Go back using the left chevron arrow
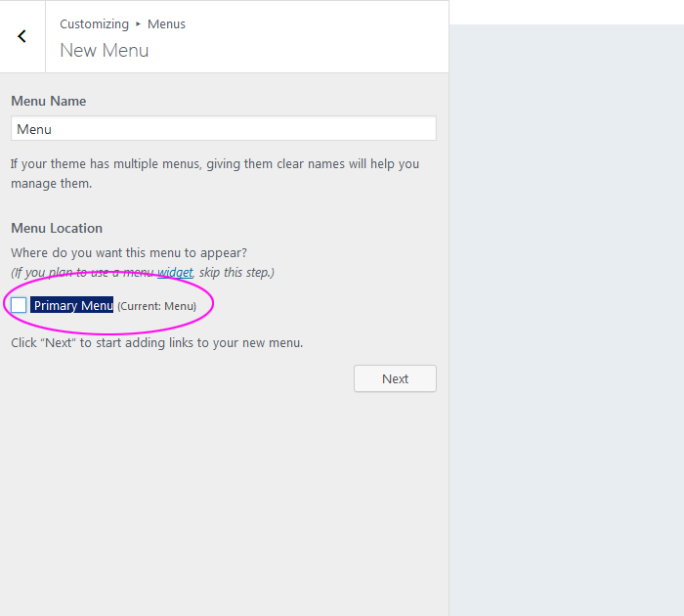 [21, 36]
